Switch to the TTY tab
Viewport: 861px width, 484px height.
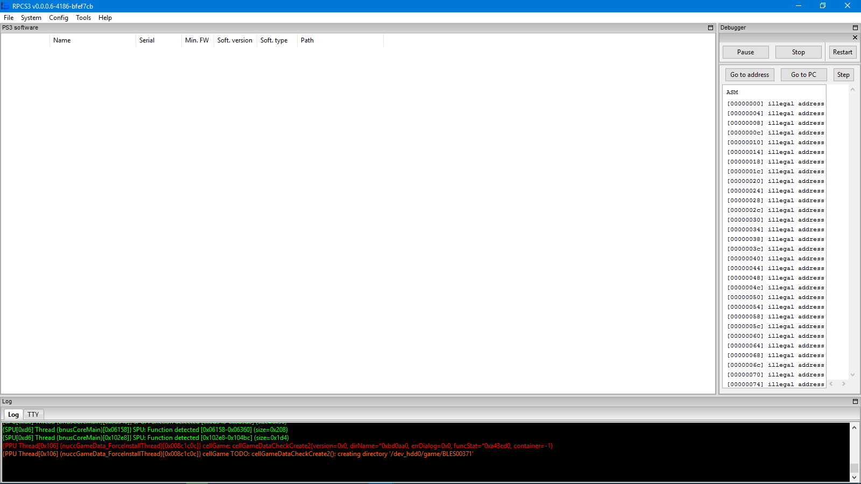33,415
